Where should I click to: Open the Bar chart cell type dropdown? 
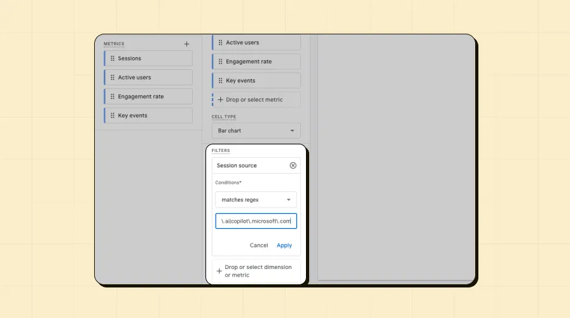tap(256, 130)
